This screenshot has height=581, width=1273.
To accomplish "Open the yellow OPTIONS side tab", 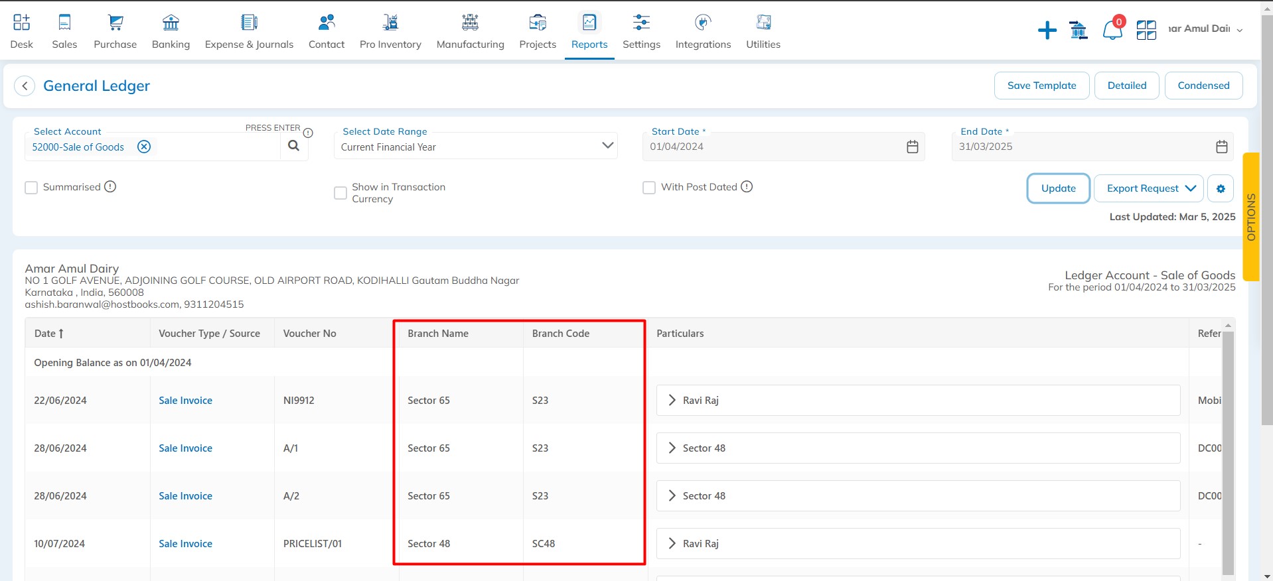I will pos(1251,217).
